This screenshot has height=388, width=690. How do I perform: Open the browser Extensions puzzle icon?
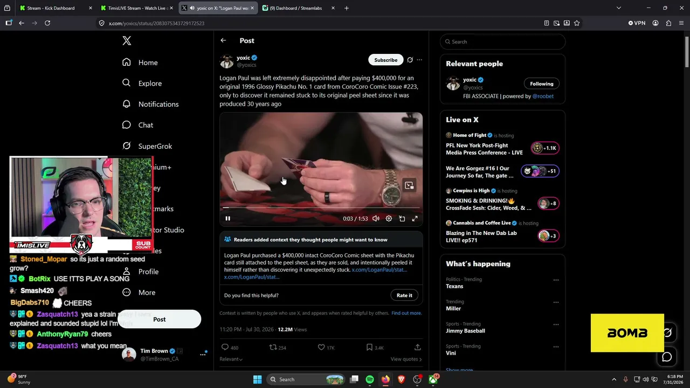click(668, 23)
